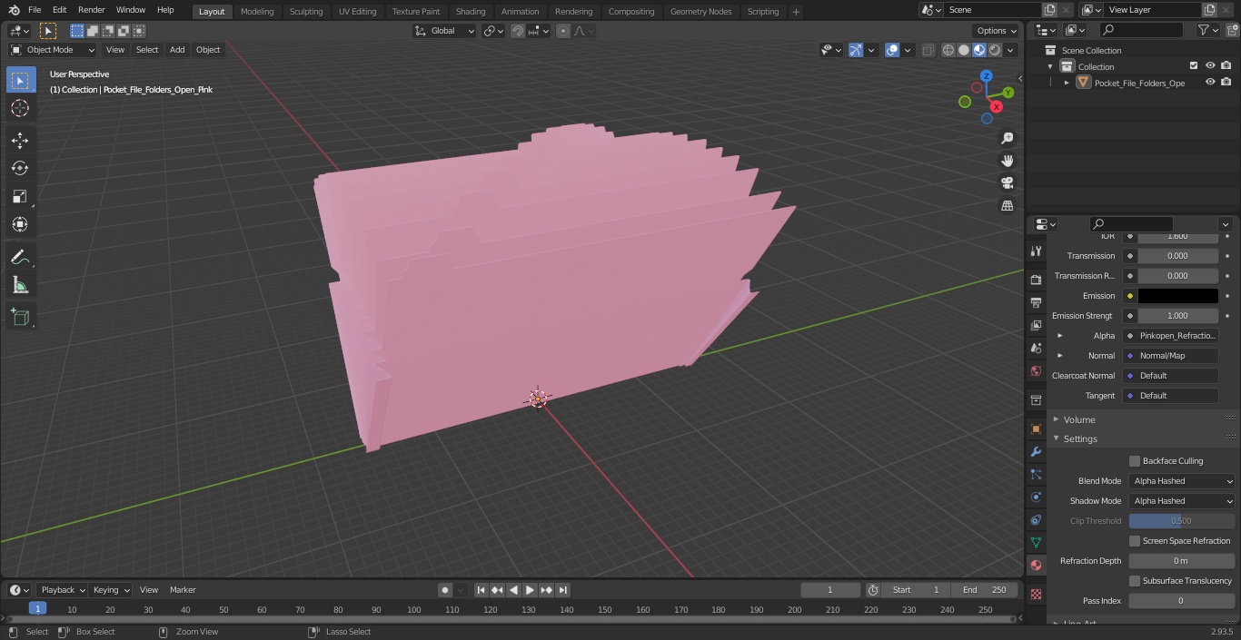Select the Cursor tool in toolbar
This screenshot has height=640, width=1241.
tap(20, 108)
